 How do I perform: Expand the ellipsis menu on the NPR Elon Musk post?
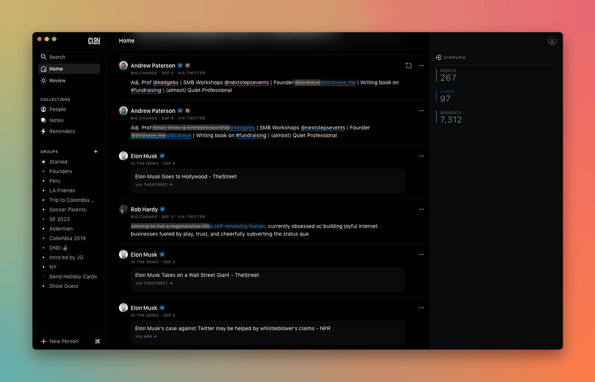tap(421, 308)
